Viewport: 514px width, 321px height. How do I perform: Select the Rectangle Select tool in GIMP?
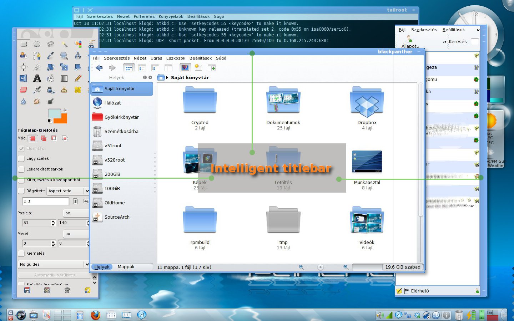click(x=24, y=44)
